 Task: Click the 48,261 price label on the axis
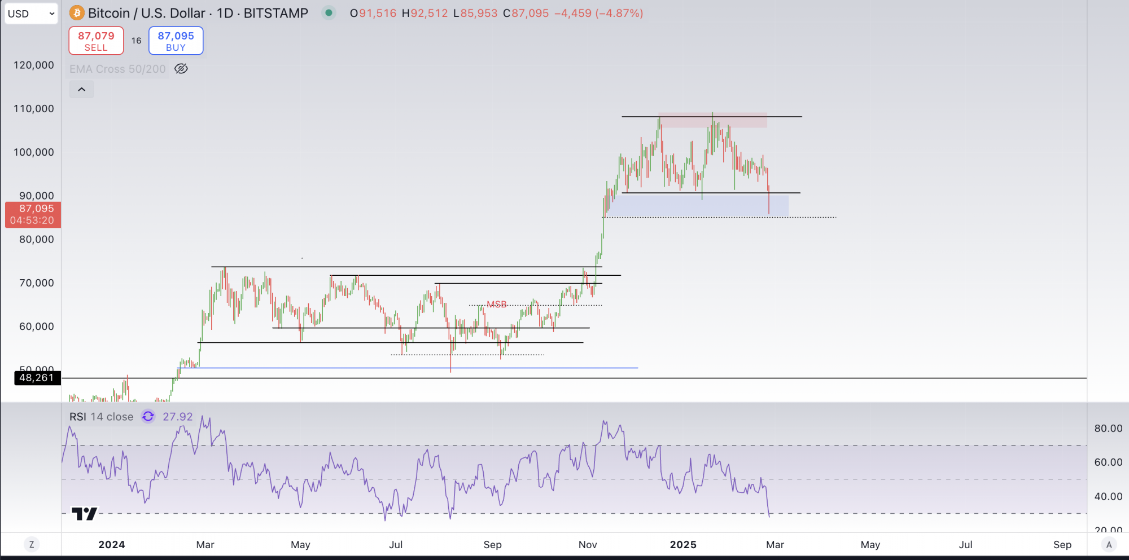click(37, 378)
